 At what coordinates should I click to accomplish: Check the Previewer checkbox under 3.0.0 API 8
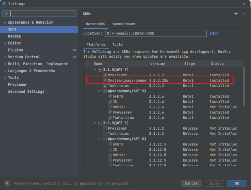coord(105,128)
